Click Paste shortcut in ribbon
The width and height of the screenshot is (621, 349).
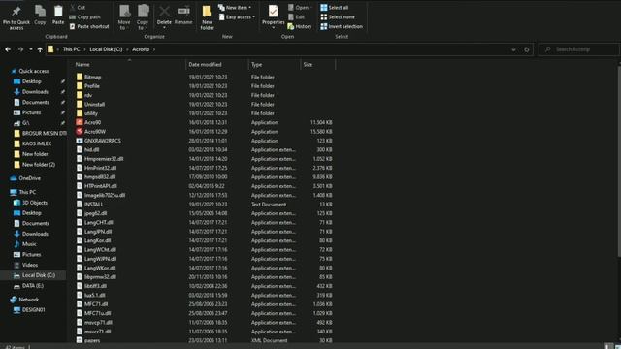coord(89,26)
